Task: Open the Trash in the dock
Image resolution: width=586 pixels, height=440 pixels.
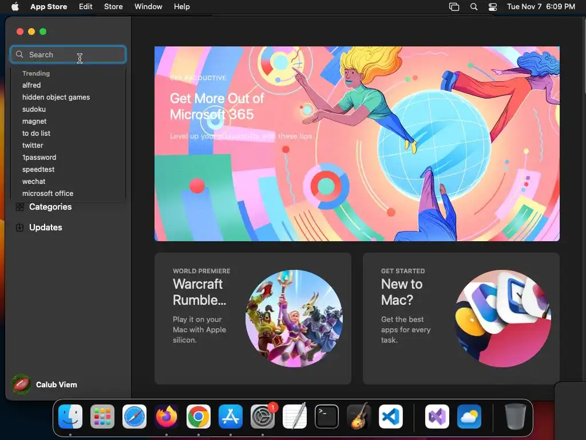Action: 516,417
